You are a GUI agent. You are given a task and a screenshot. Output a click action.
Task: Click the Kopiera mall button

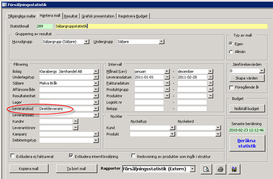point(29,169)
